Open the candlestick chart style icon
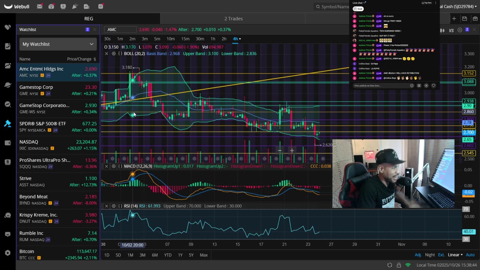 pyautogui.click(x=442, y=30)
